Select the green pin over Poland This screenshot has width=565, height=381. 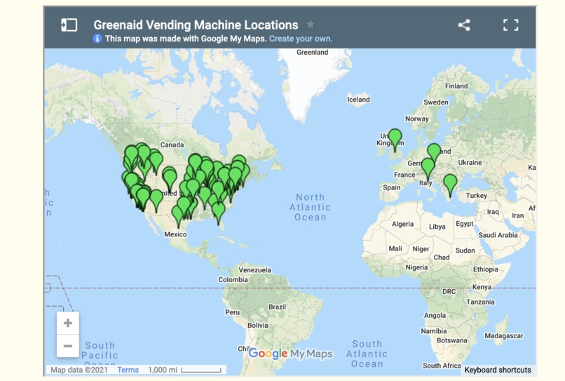coord(434,152)
